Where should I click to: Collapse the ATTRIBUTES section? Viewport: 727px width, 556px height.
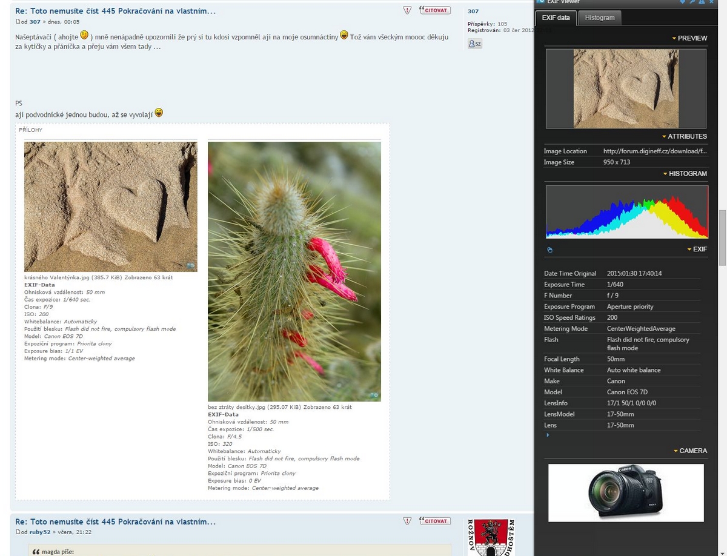click(x=684, y=136)
